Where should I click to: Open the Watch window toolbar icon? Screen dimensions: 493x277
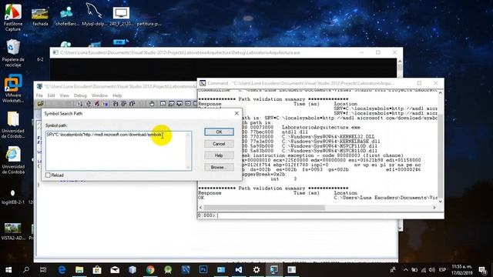(x=171, y=104)
